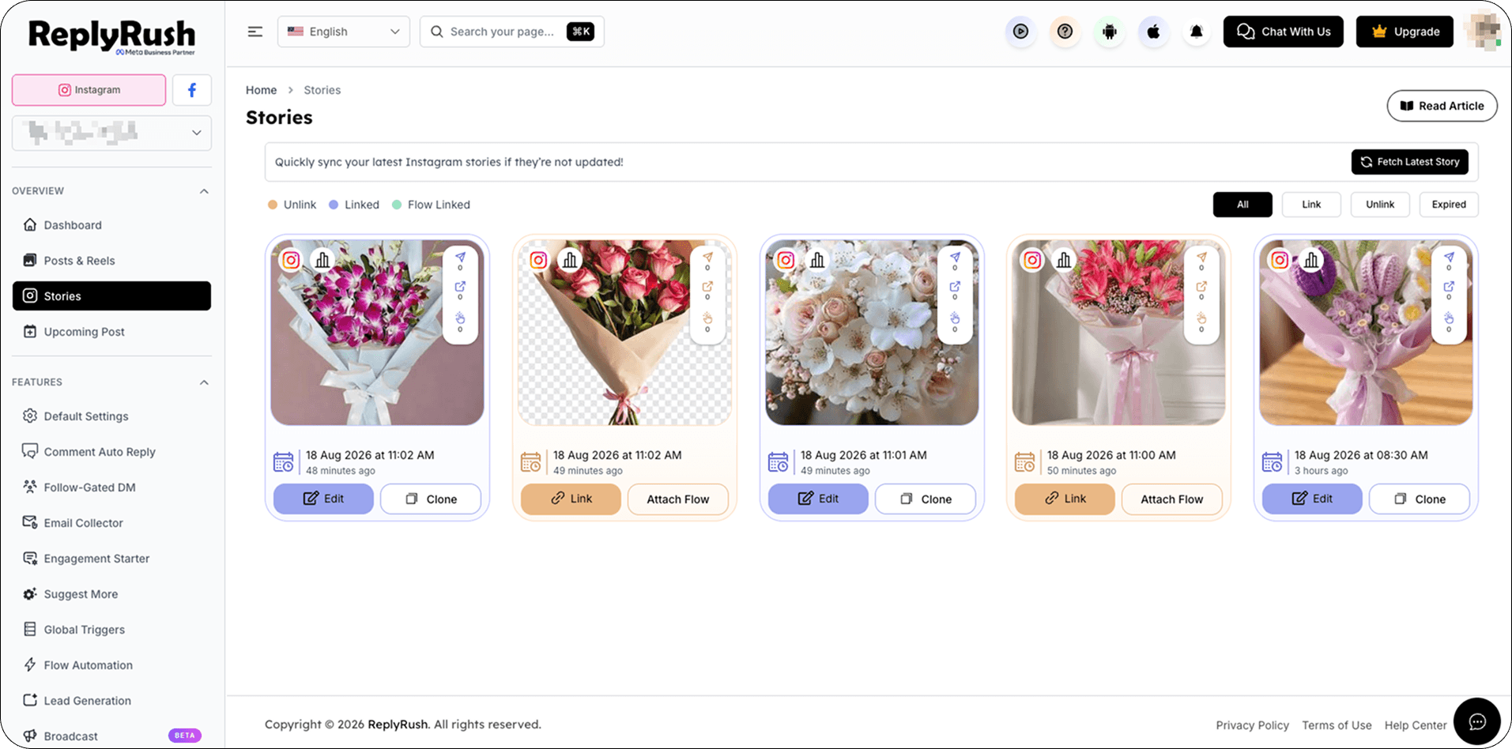Image resolution: width=1512 pixels, height=749 pixels.
Task: Click analytics chart icon on 08:30 AM story
Action: [x=1311, y=259]
